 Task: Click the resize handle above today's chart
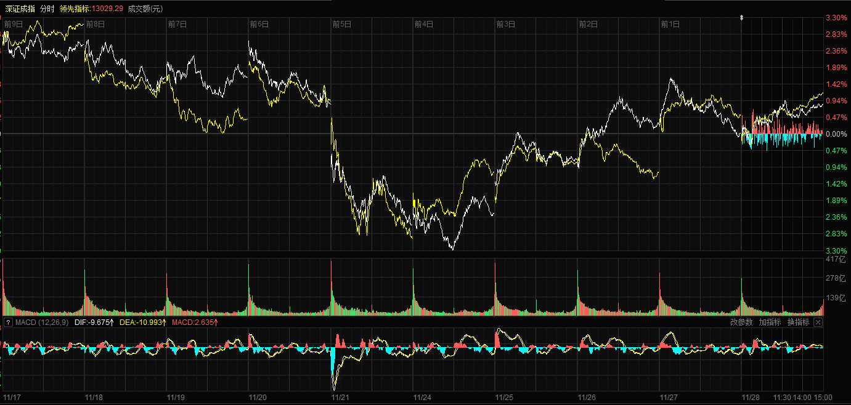(741, 18)
